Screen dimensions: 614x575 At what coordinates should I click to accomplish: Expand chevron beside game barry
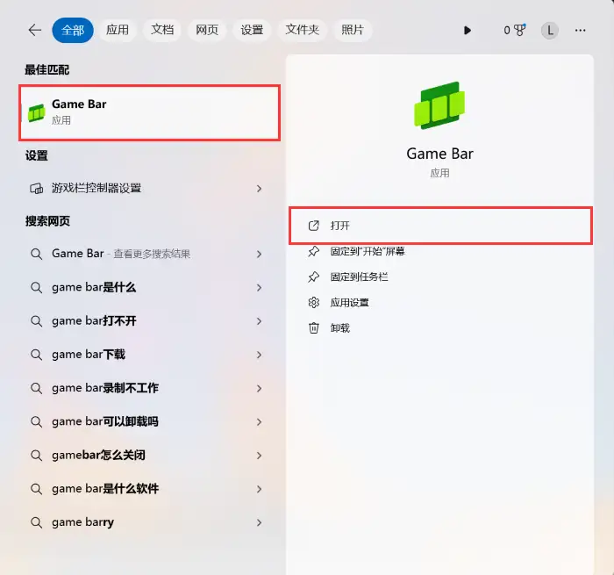click(259, 522)
